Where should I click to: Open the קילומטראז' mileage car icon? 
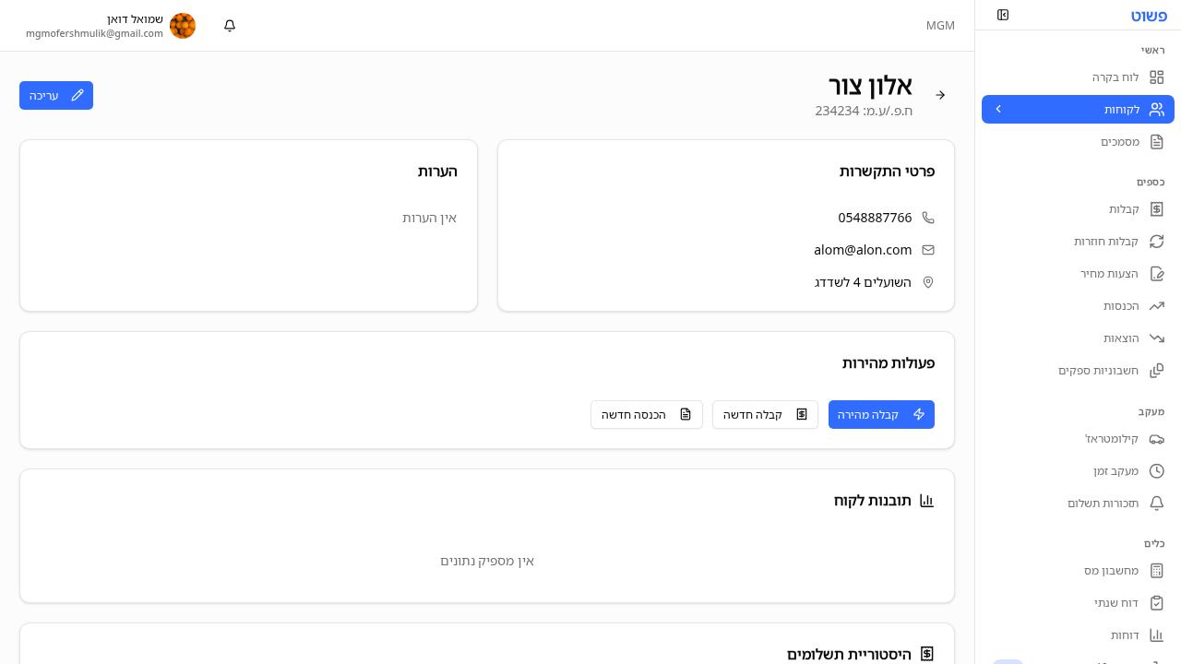click(1157, 439)
